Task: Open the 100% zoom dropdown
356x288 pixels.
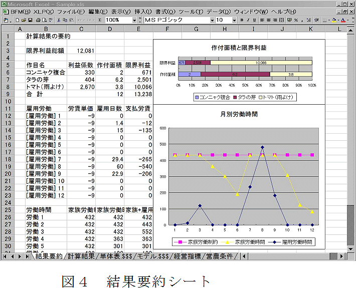Action: (x=134, y=20)
